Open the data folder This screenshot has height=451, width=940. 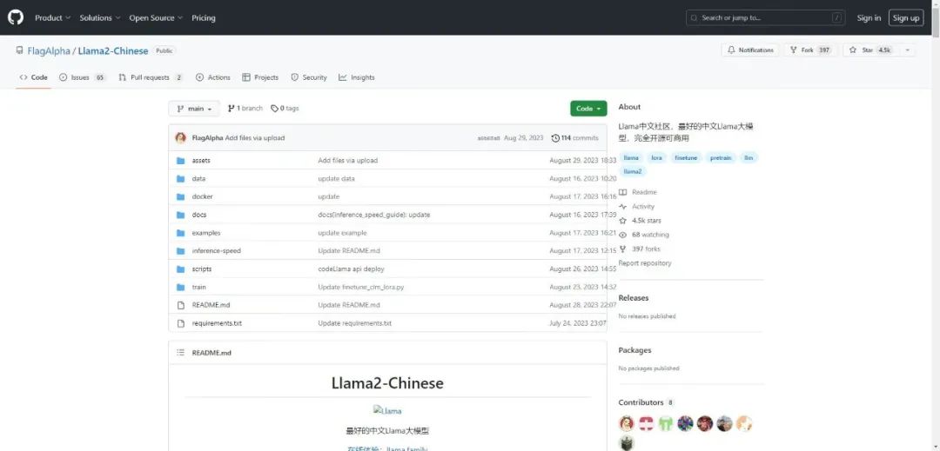198,178
